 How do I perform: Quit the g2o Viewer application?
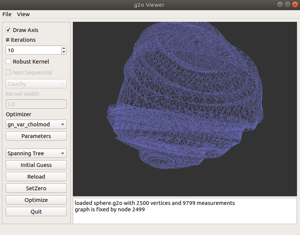[x=36, y=212]
